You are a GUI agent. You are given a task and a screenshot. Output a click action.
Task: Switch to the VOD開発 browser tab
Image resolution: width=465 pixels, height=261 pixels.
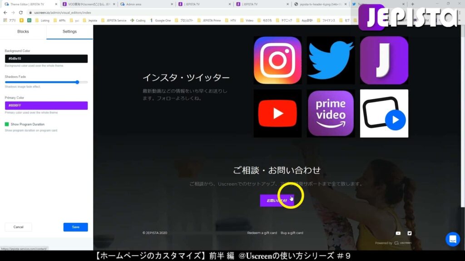pos(89,4)
